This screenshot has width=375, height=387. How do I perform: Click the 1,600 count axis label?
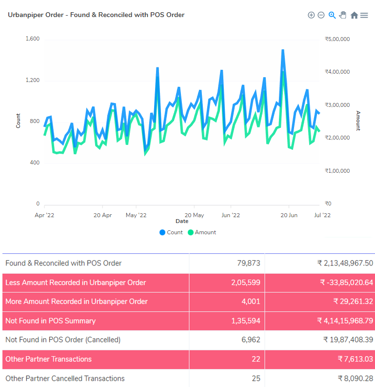[x=33, y=39]
